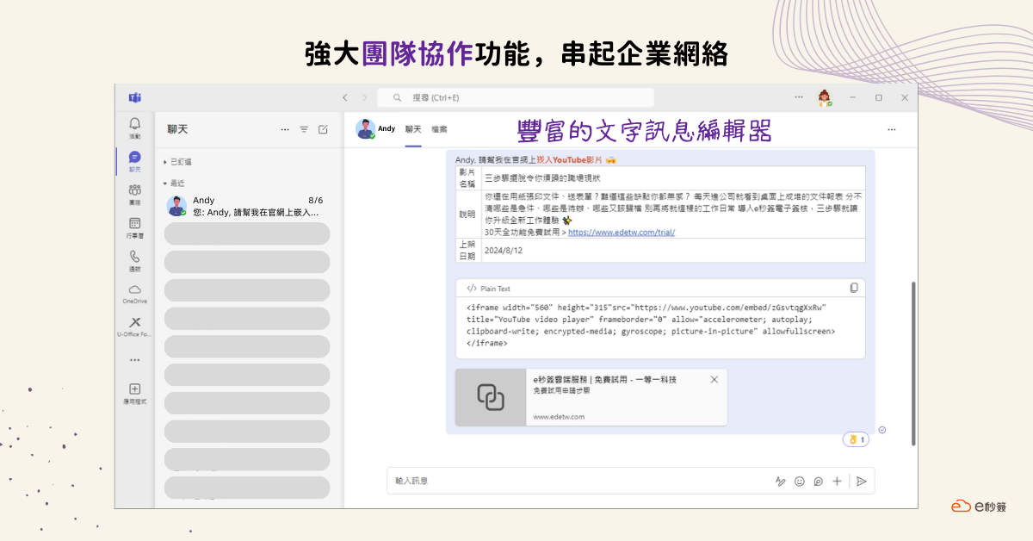Viewport: 1033px width, 541px height.
Task: Collapse the 最近 recent section
Action: coord(175,183)
